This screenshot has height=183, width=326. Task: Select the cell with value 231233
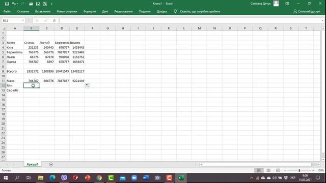point(31,47)
